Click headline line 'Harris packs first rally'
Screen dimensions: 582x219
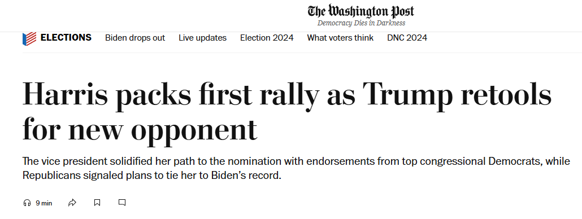171,93
